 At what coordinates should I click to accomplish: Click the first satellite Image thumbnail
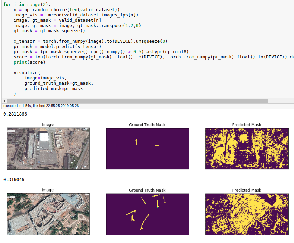tap(48, 148)
